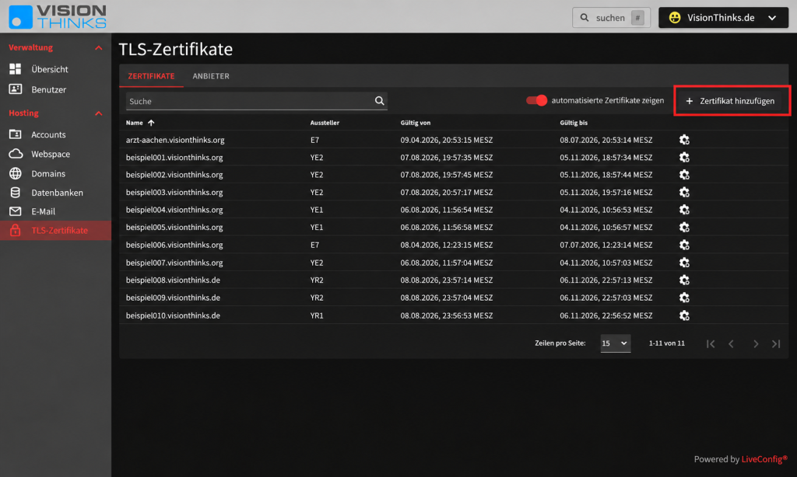This screenshot has height=477, width=797.
Task: Open settings gear for beispiel005.visionthinks.org
Action: pos(684,228)
